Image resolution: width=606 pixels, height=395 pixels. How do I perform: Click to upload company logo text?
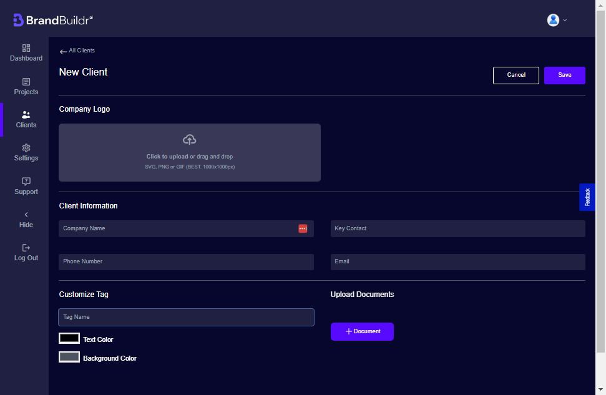point(167,157)
